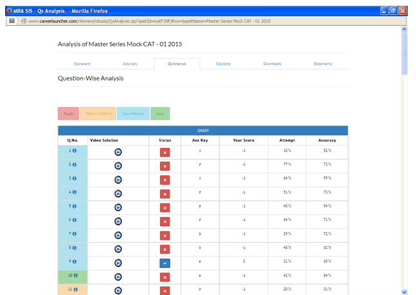Click the Firefox address bar URL

150,21
